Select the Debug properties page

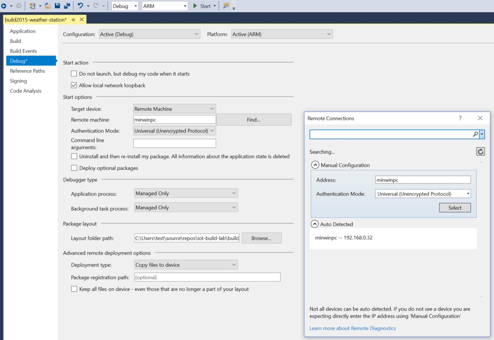click(31, 61)
